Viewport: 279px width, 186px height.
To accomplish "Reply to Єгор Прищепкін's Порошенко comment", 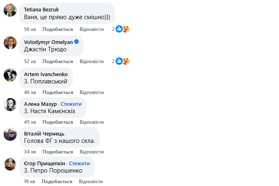I will coord(91,182).
